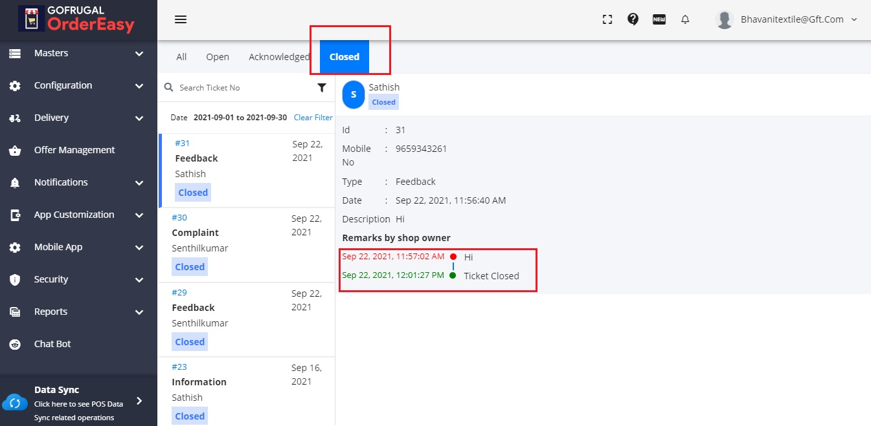Click the Closed badge under Sathish header
The width and height of the screenshot is (871, 426).
coord(383,102)
